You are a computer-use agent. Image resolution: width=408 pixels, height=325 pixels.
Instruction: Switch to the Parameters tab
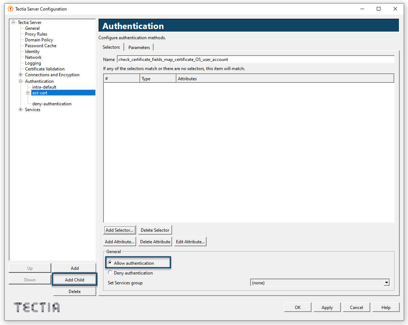click(139, 47)
